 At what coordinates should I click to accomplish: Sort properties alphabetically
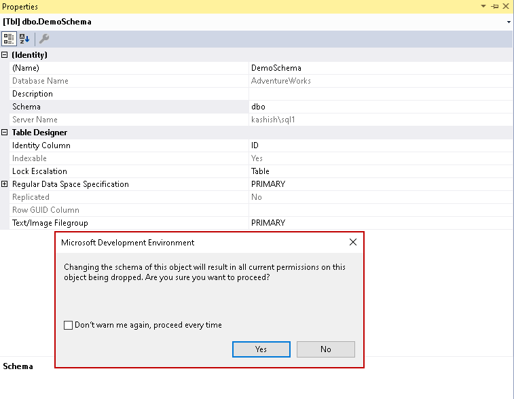point(24,39)
